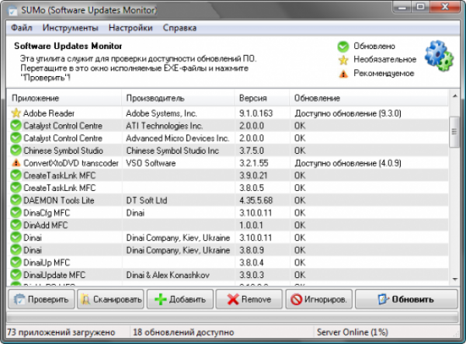Sort by the Версия column header

coord(263,98)
